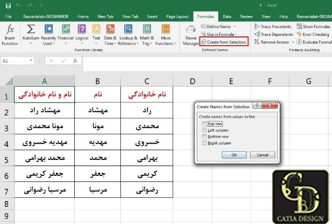Click the Select All corner triangle
The width and height of the screenshot is (332, 224).
8,81
